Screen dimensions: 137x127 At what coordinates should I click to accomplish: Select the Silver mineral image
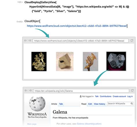(90, 61)
